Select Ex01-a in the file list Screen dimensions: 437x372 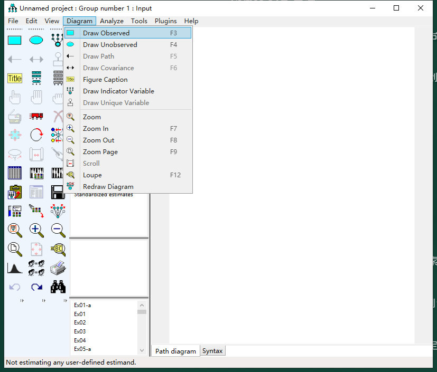coord(82,305)
